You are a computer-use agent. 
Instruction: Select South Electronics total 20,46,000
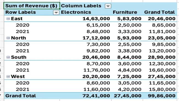96,57
